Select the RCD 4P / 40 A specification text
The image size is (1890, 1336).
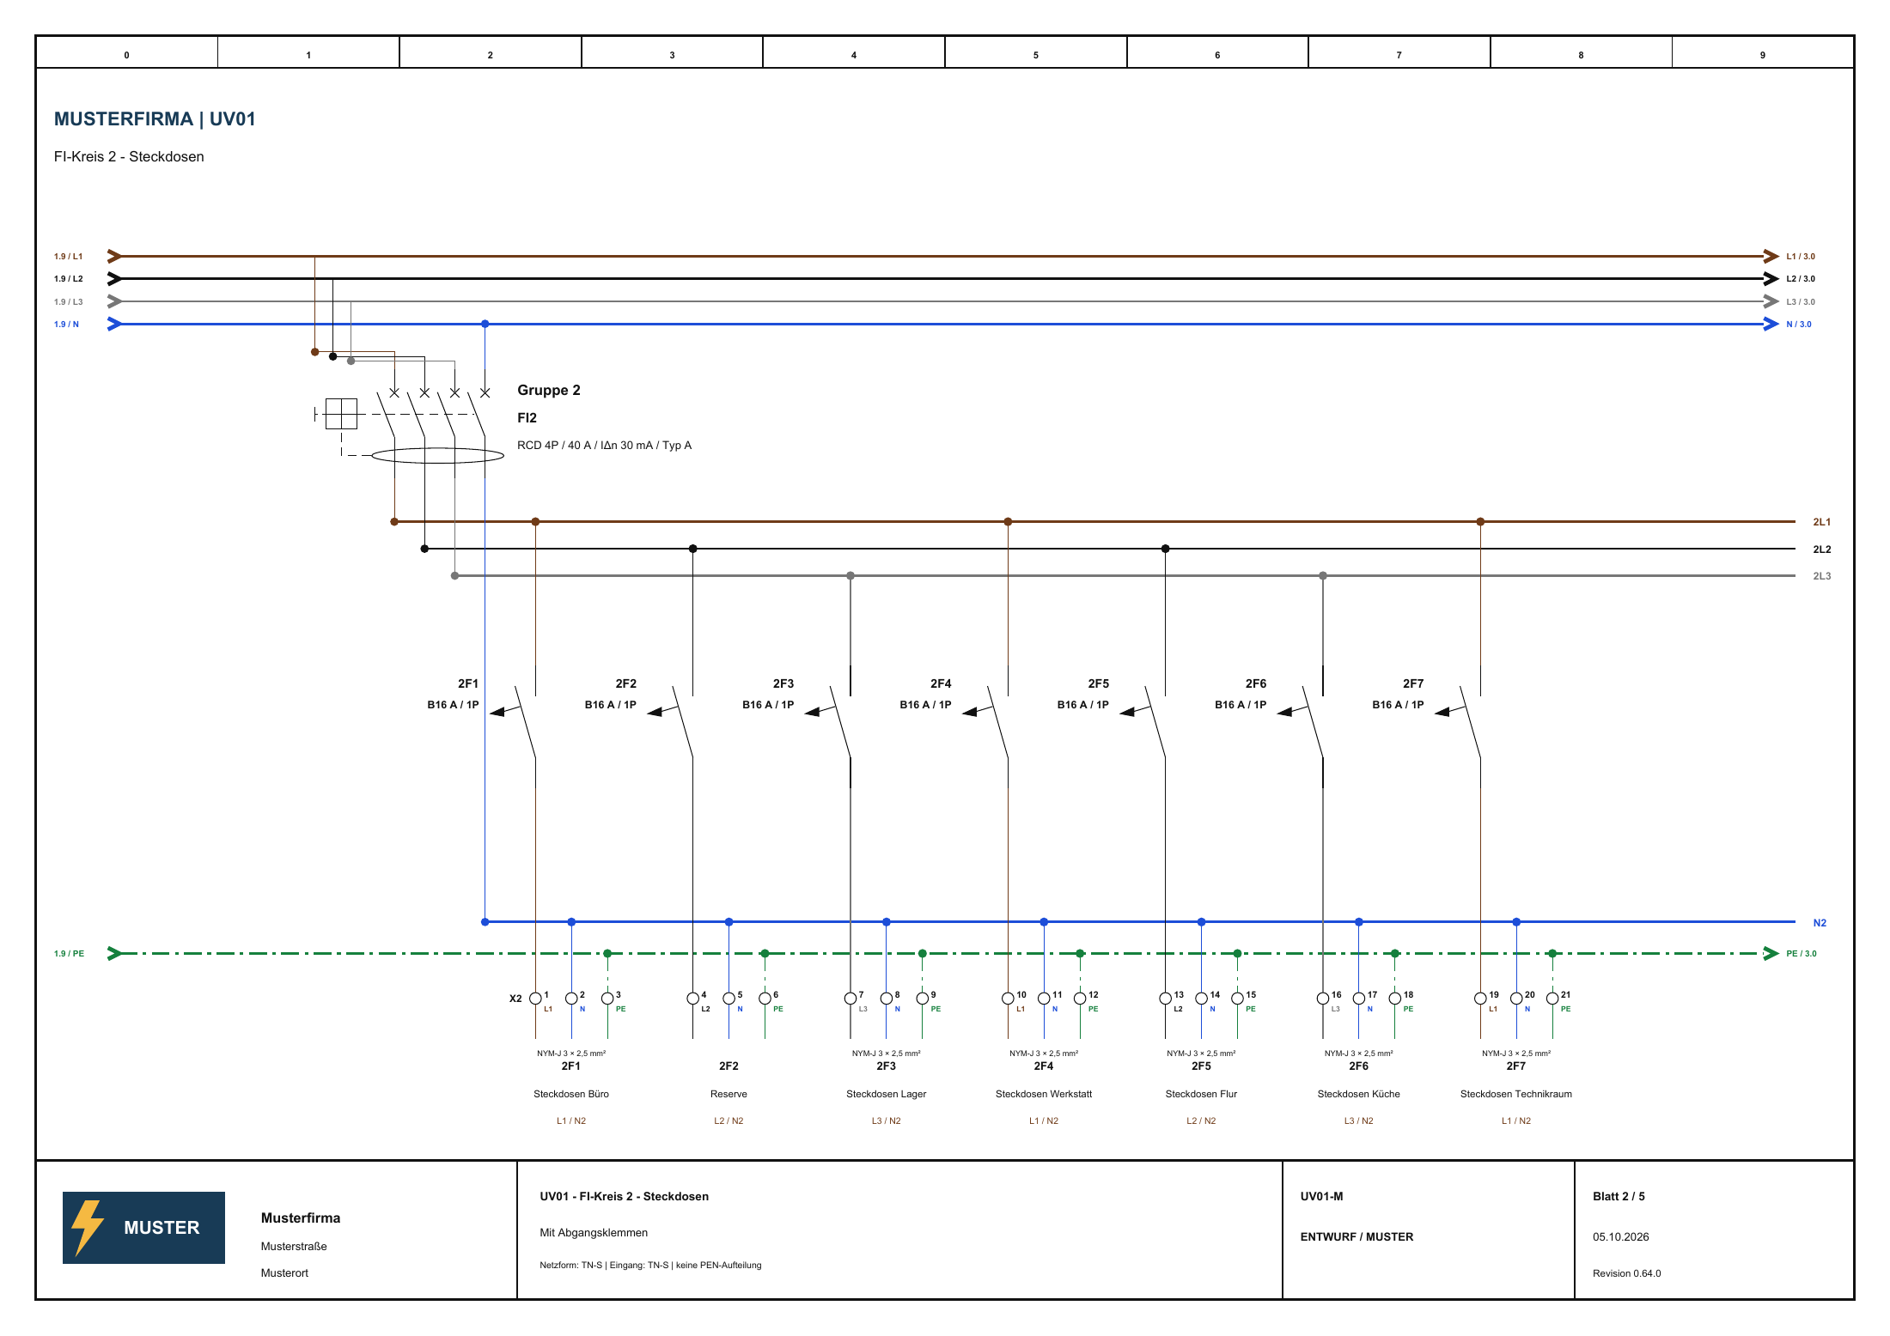tap(604, 445)
